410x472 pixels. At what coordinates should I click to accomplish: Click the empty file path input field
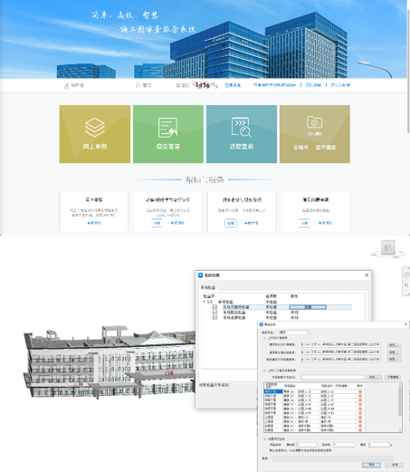(333, 377)
